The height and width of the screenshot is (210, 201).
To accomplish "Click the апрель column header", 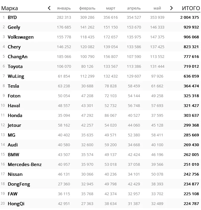I will pyautogui.click(x=134, y=8).
